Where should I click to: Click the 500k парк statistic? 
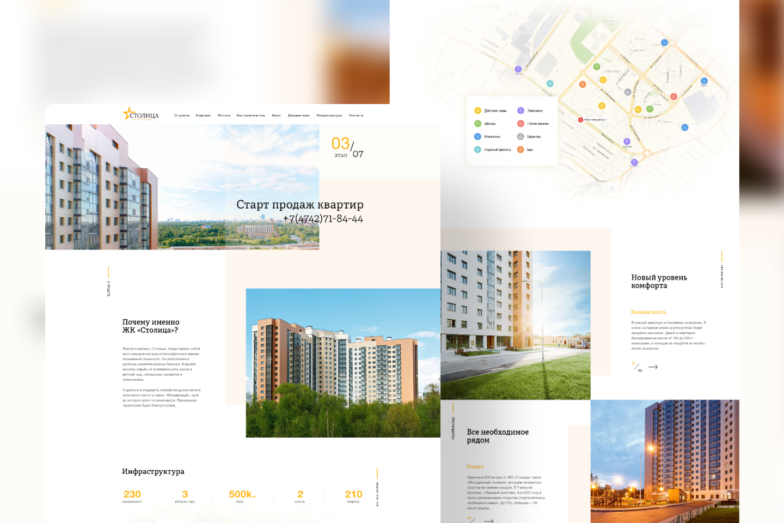(x=242, y=496)
